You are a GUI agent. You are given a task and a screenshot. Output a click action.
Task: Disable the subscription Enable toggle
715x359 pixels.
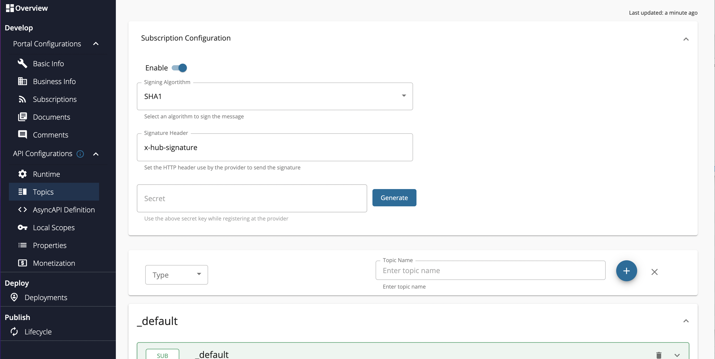click(180, 68)
